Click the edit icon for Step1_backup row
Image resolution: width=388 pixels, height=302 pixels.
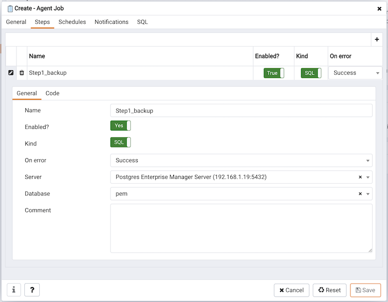(x=11, y=73)
